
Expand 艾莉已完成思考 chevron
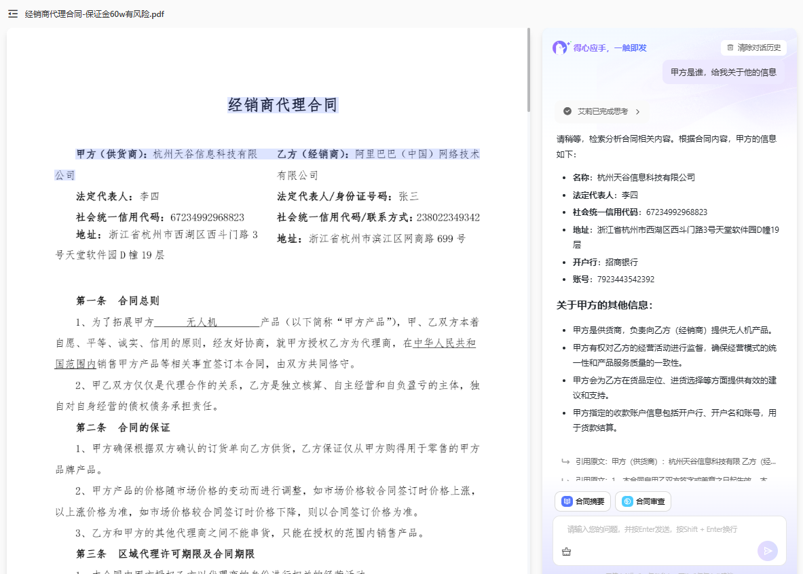[x=637, y=112]
